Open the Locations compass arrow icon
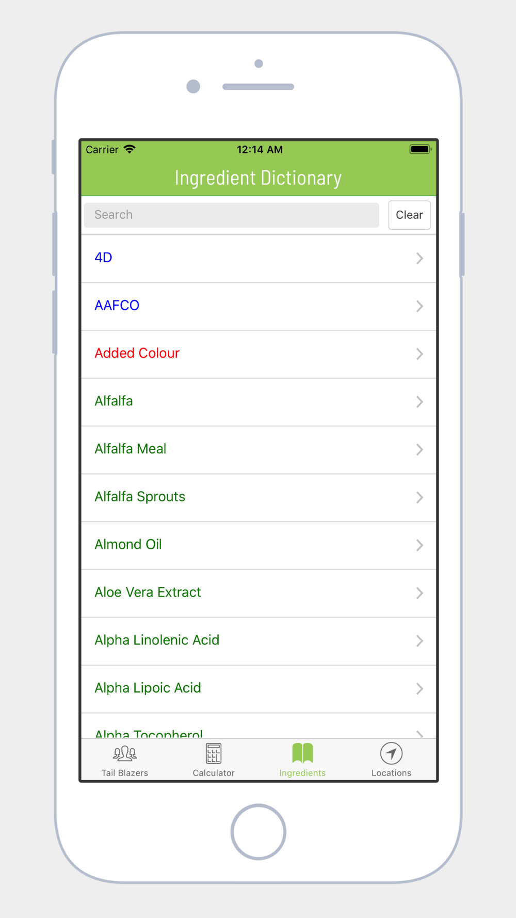 (391, 753)
